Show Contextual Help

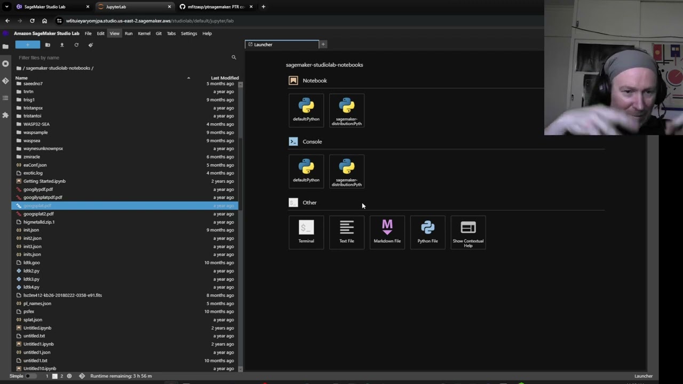tap(468, 232)
